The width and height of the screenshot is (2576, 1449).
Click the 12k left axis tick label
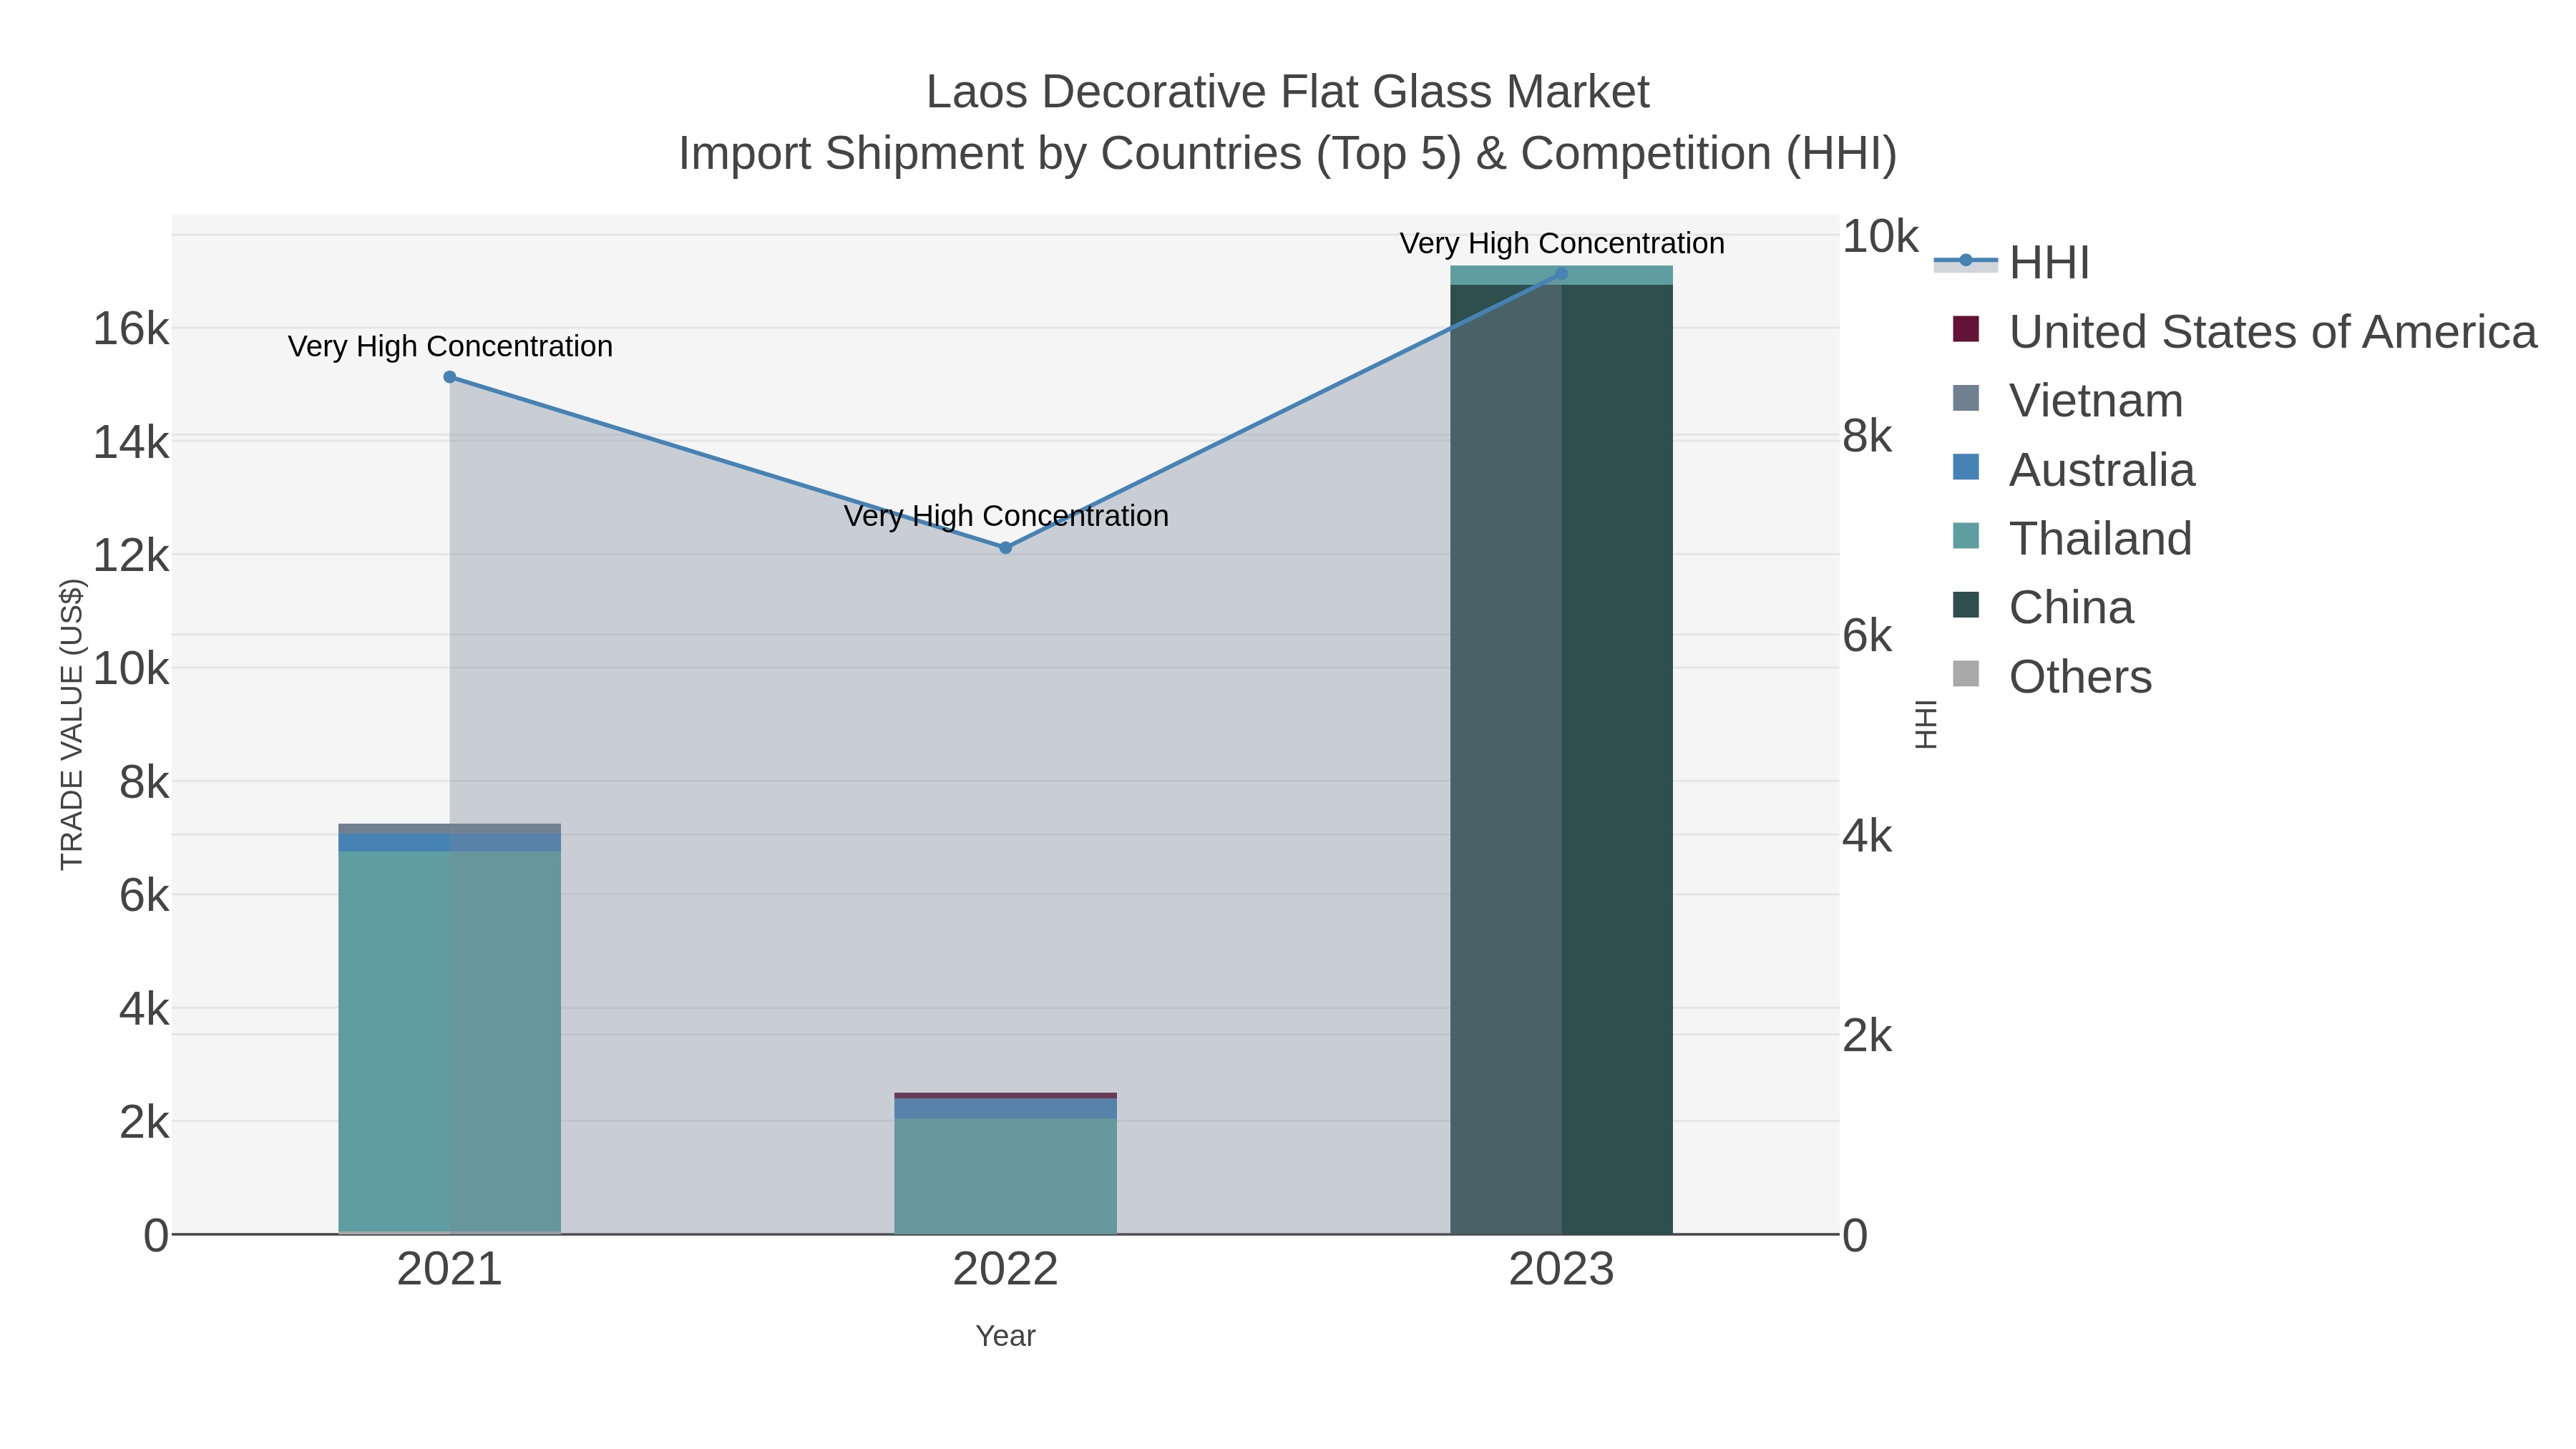(x=131, y=555)
